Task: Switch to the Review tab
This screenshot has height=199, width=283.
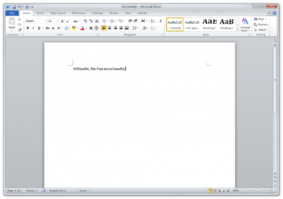Action: tap(114, 13)
